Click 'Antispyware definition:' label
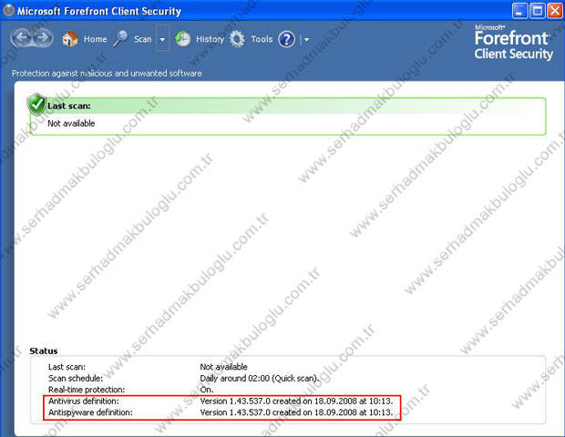The height and width of the screenshot is (437, 565). click(x=90, y=412)
